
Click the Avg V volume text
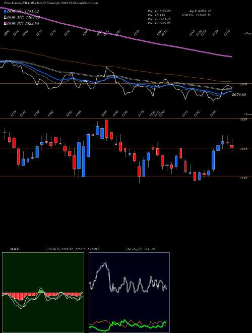[x=200, y=11]
